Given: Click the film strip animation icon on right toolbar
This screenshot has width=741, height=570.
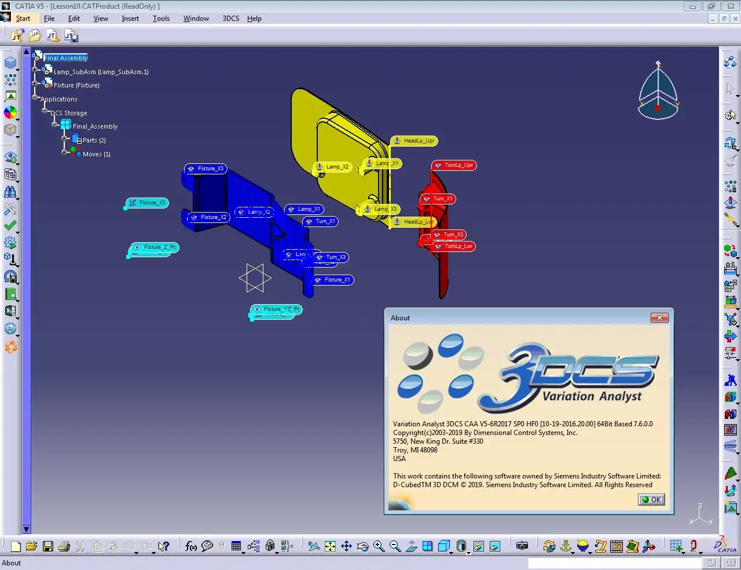Looking at the screenshot, I should (x=731, y=430).
